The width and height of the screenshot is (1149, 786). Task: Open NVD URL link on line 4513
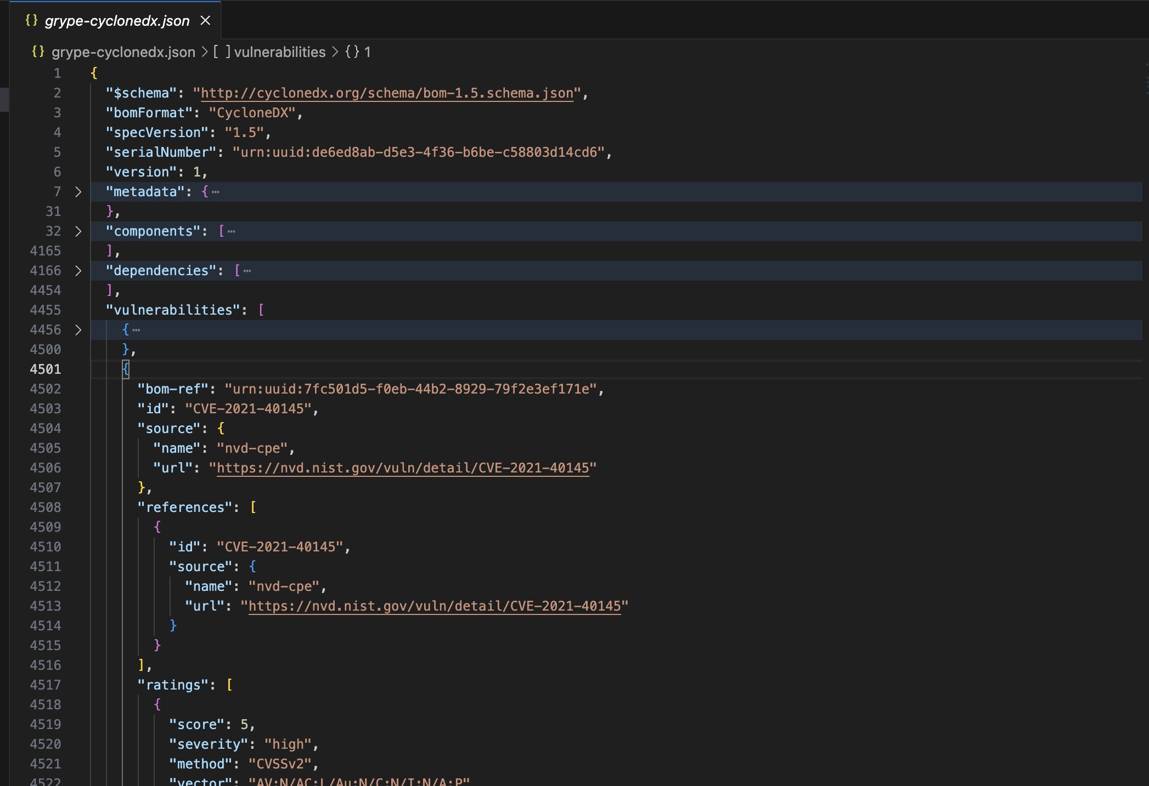click(435, 606)
